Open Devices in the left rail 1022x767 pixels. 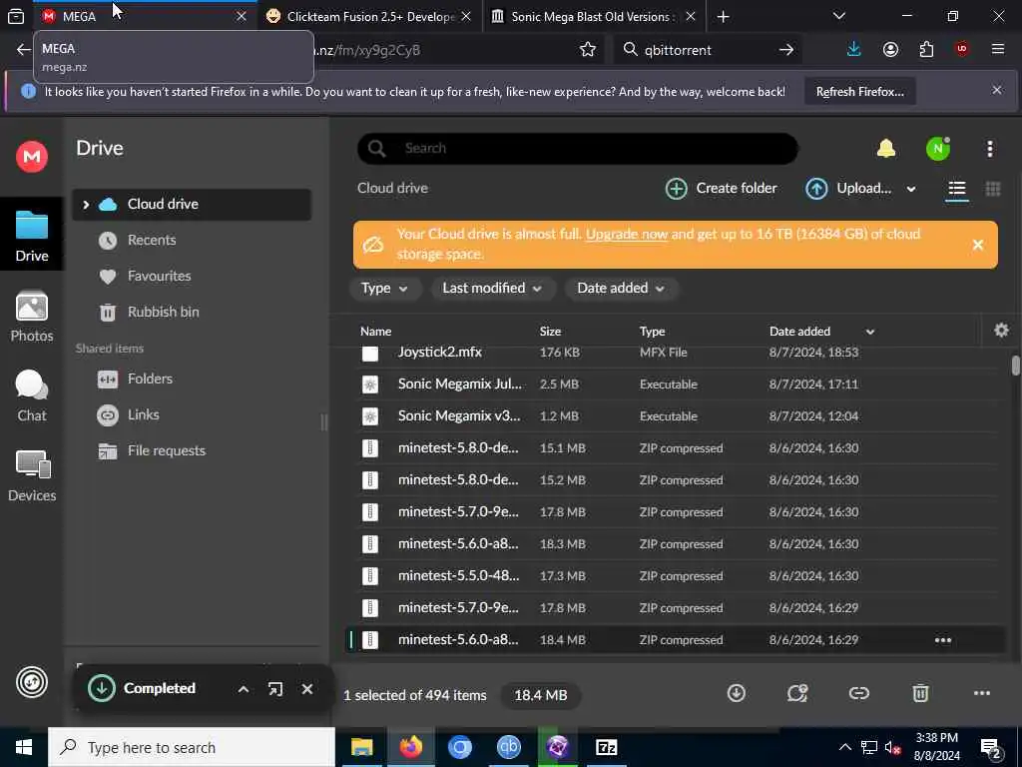tap(32, 476)
